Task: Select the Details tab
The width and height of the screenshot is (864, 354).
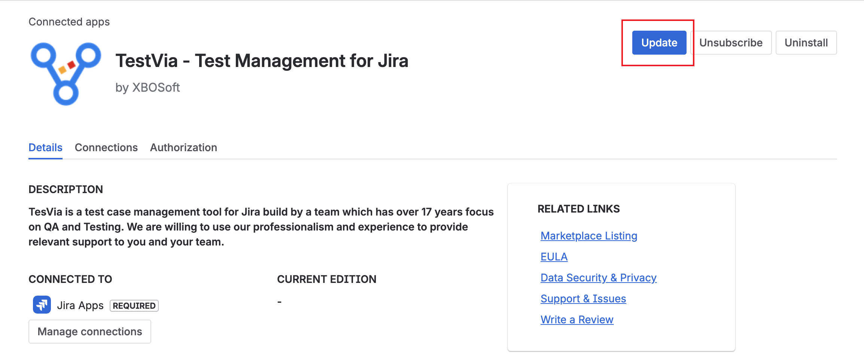Action: (45, 147)
